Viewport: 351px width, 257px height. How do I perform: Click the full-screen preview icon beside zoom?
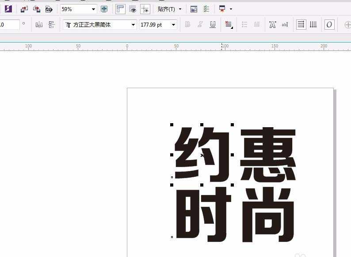tap(104, 9)
